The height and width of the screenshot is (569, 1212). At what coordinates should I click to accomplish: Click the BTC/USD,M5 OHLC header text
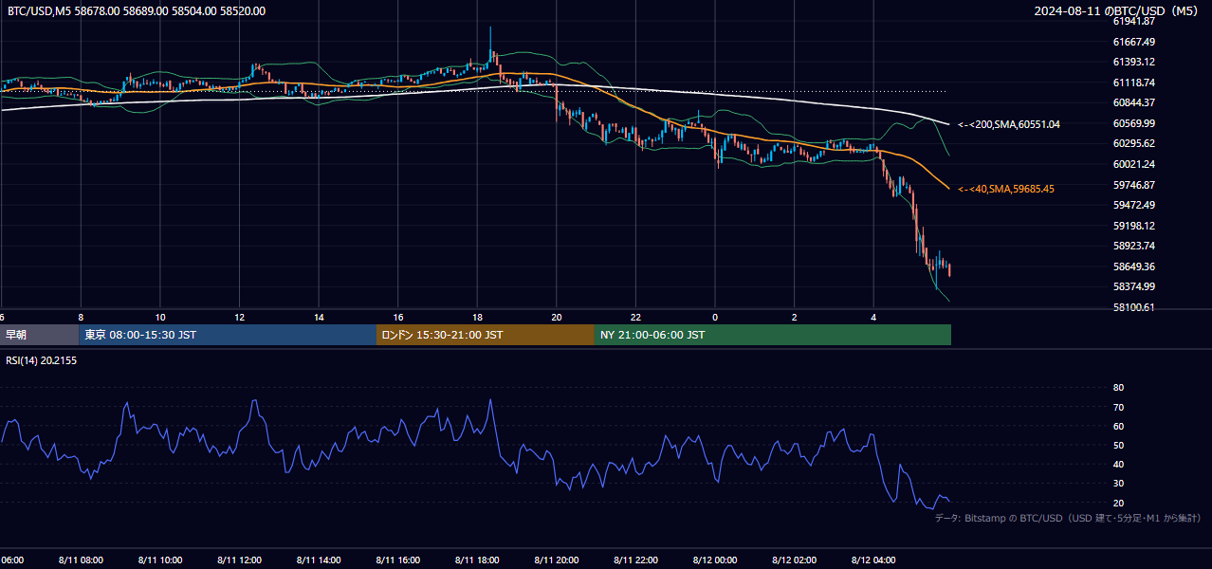(137, 11)
